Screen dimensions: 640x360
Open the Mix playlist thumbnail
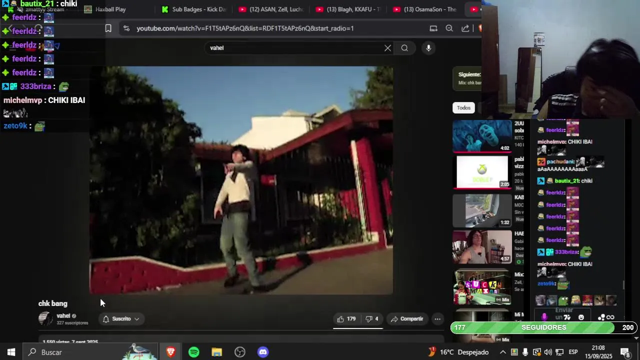click(482, 287)
